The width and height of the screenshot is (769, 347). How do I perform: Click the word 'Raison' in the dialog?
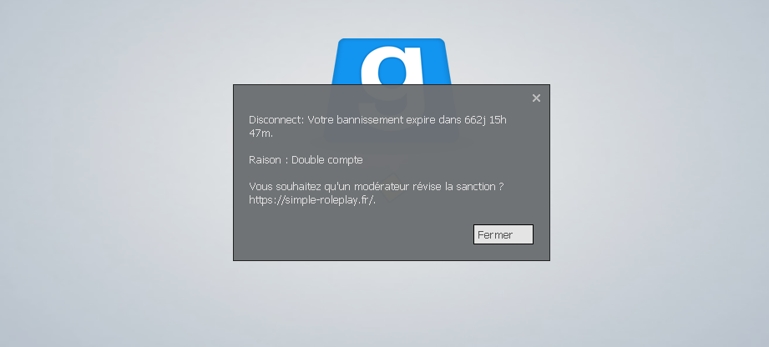click(265, 160)
